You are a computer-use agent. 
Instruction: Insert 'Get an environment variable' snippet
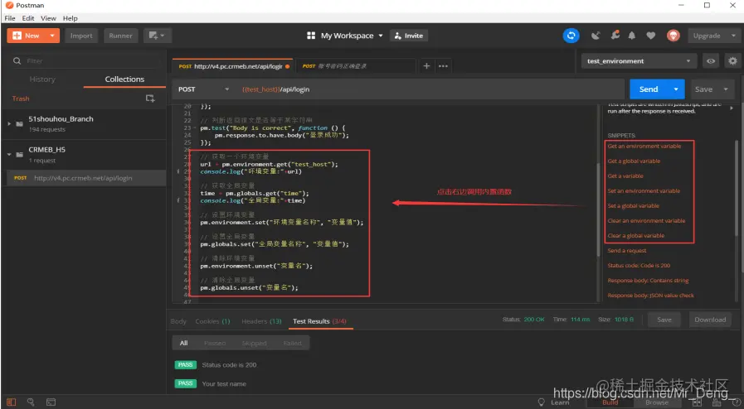pyautogui.click(x=644, y=147)
